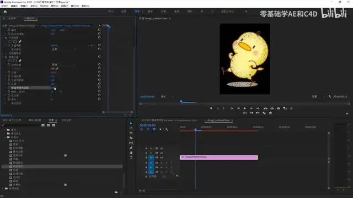The image size is (353, 198).
Task: Select the highlighted effect in Effects list
Action: tap(62, 167)
